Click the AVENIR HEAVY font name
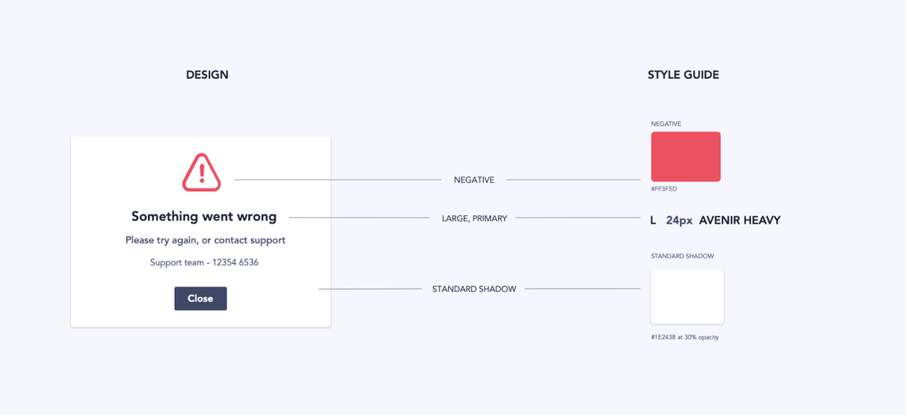This screenshot has width=906, height=415. pyautogui.click(x=740, y=220)
